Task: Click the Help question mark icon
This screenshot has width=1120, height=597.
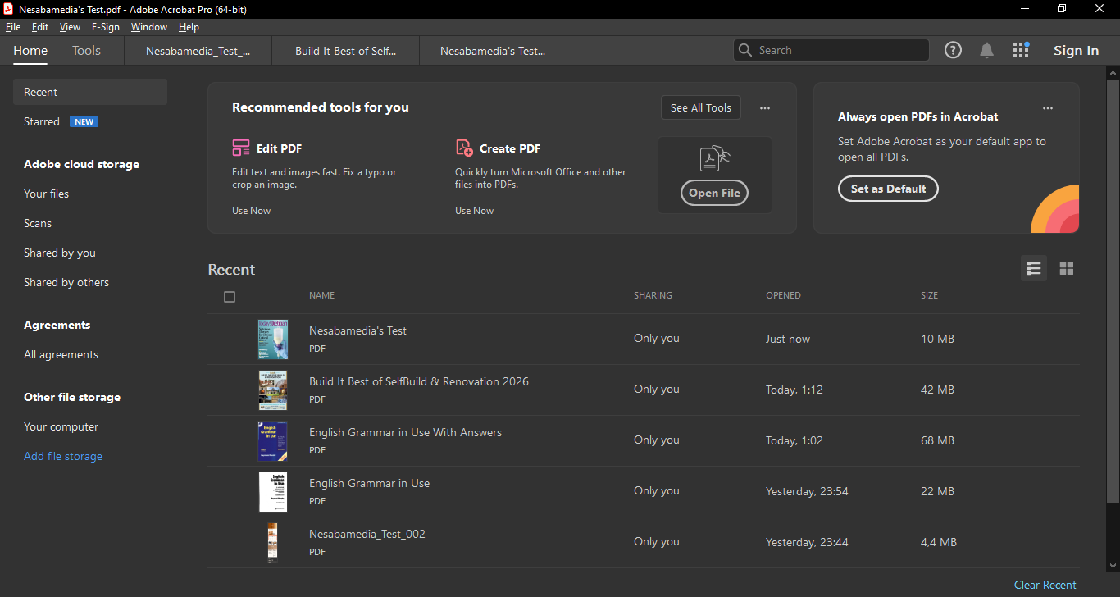Action: [x=953, y=50]
